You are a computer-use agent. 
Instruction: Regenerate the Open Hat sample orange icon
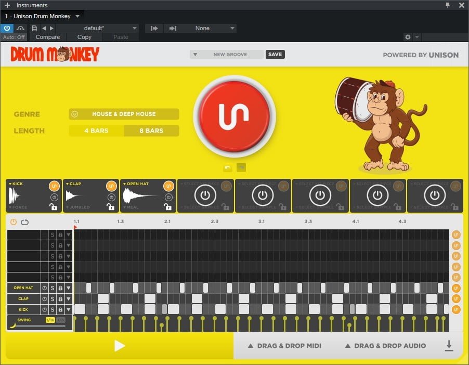[168, 186]
